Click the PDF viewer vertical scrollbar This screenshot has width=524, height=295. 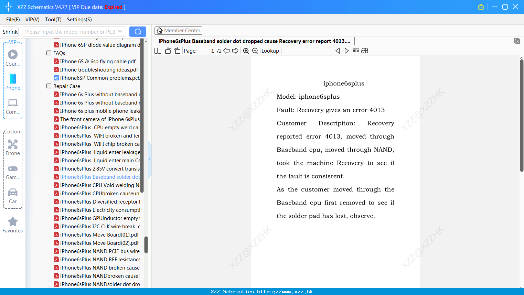click(x=522, y=115)
